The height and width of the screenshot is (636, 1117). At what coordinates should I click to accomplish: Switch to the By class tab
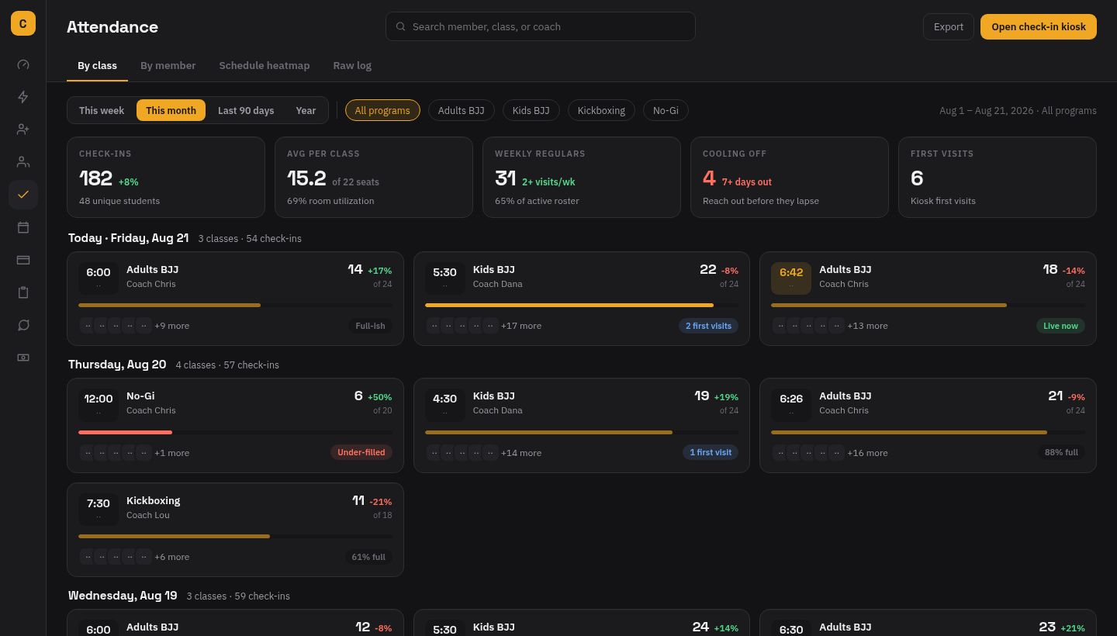coord(97,66)
